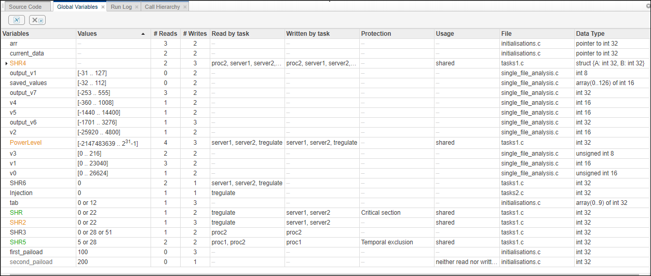Click the # Writes column header
This screenshot has width=651, height=276.
[195, 34]
